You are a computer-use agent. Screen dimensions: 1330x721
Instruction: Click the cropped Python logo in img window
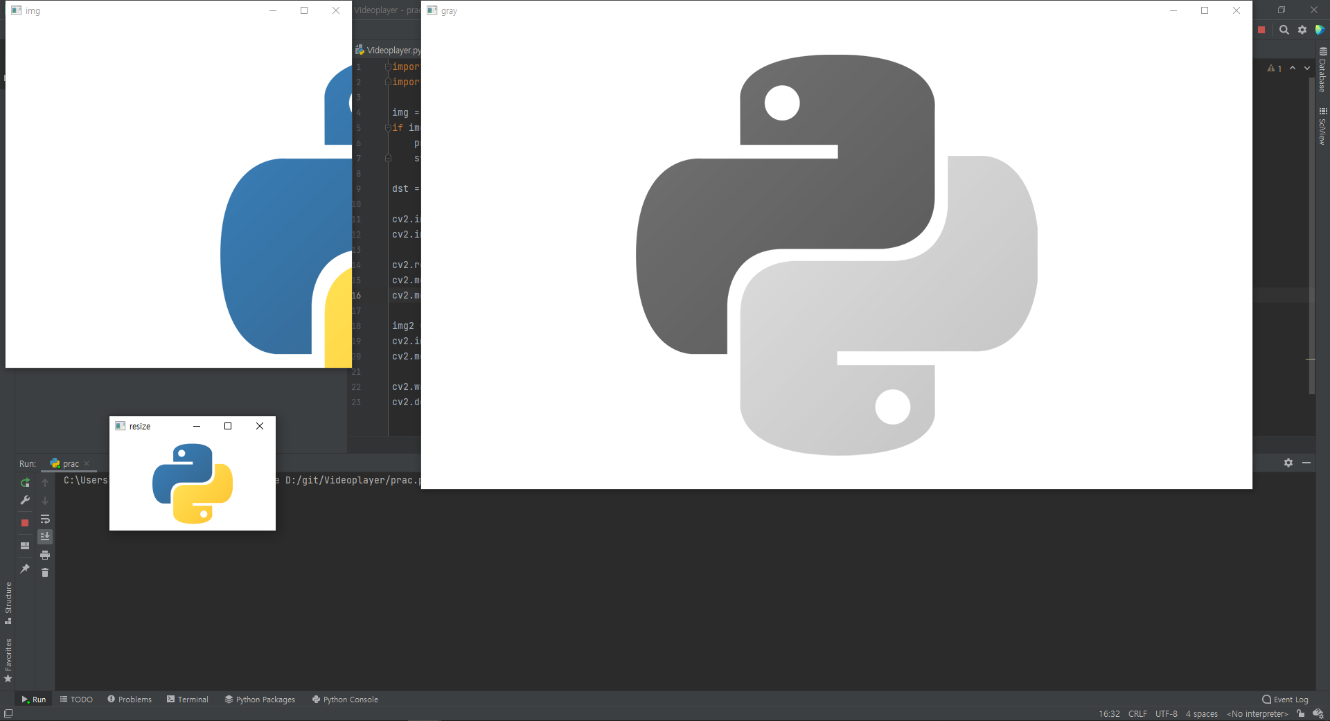pyautogui.click(x=286, y=215)
